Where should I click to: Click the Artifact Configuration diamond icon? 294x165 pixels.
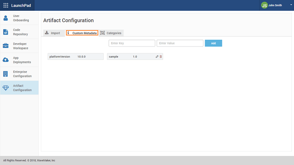coord(6,88)
